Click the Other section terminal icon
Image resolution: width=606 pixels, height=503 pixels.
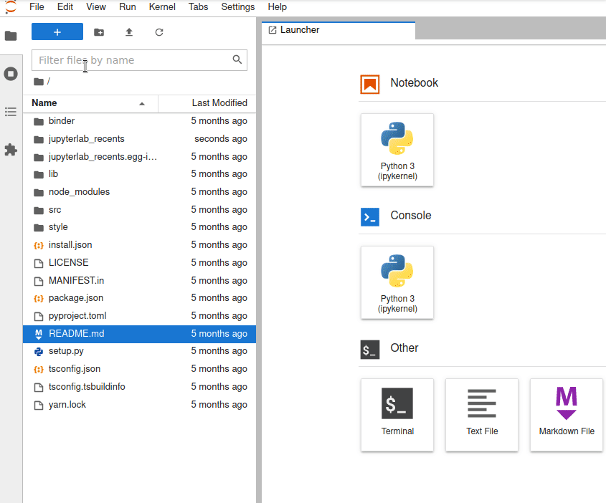coord(370,350)
